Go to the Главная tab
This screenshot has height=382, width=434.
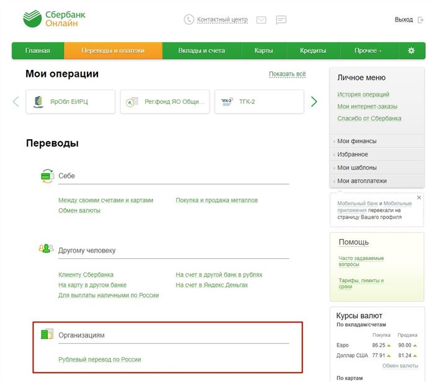[38, 51]
